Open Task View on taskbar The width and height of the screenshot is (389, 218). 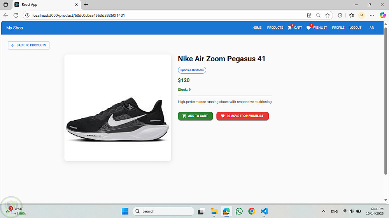[201, 211]
